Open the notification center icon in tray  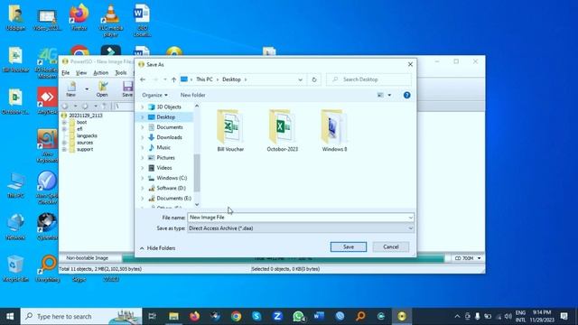tap(564, 316)
